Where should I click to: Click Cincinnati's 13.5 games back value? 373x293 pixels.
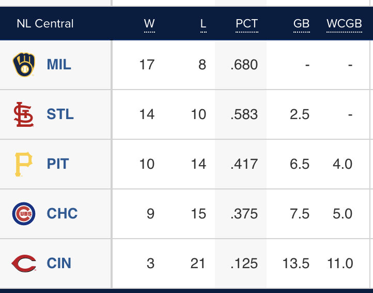tap(296, 263)
